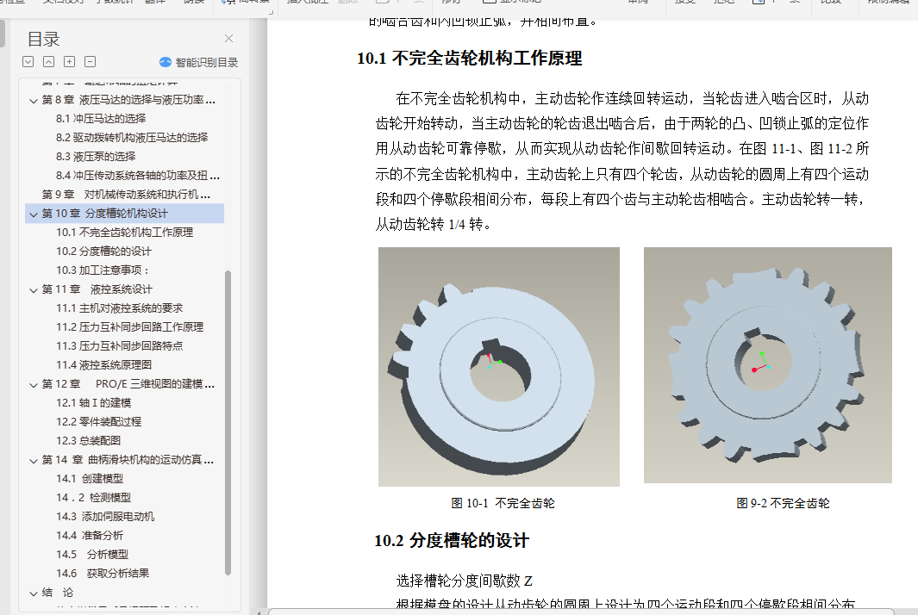Click the expand-all down-arrow icon in 目录 panel
This screenshot has height=615, width=918.
coord(28,61)
